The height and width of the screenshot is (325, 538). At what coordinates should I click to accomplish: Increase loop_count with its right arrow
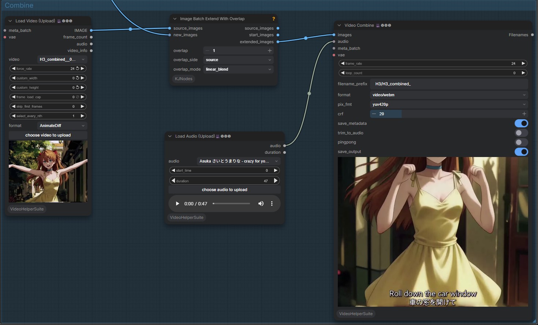(x=523, y=73)
